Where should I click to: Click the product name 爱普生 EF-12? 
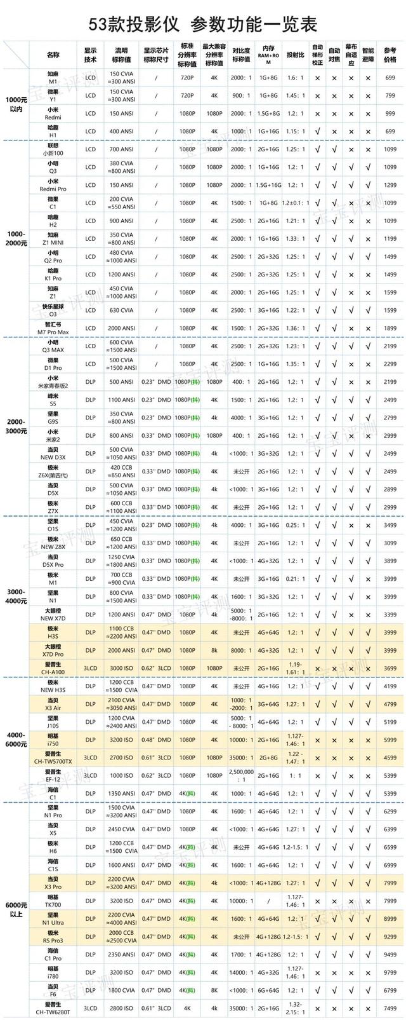pos(53,775)
